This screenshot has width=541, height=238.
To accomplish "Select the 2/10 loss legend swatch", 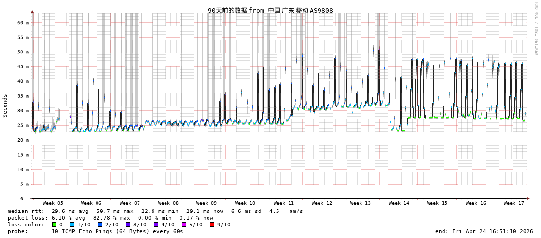I will click(100, 225).
